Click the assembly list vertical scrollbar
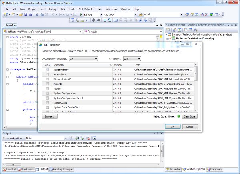This screenshot has height=174, width=240. [x=196, y=87]
